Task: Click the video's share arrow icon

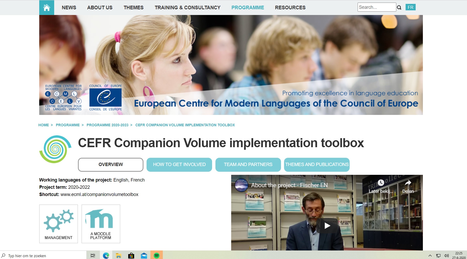Action: [408, 183]
